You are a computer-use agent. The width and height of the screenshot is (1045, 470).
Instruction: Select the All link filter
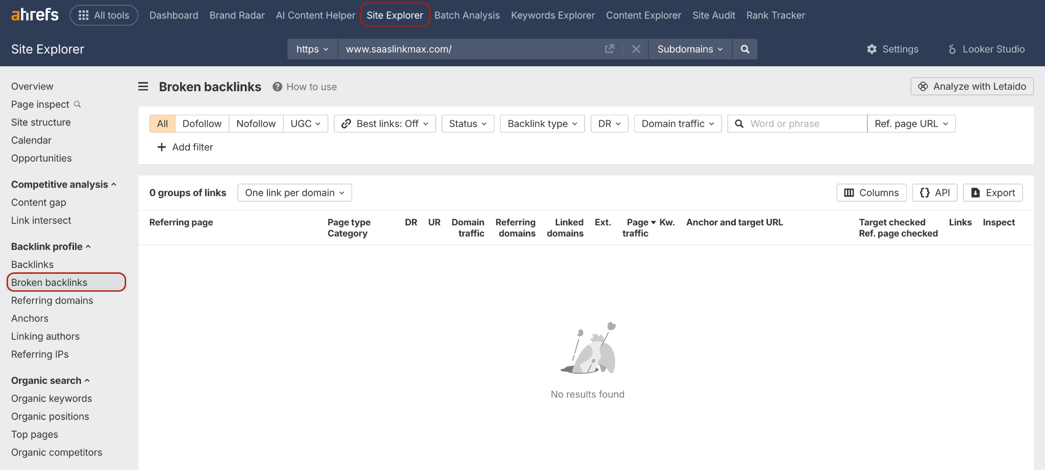click(x=162, y=123)
